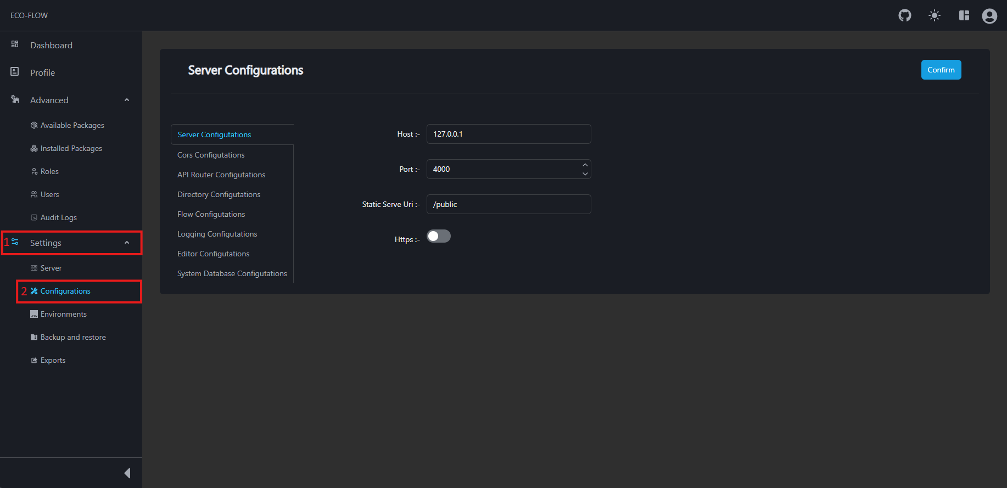This screenshot has height=488, width=1007.
Task: Click the Configurations tools icon
Action: [34, 291]
